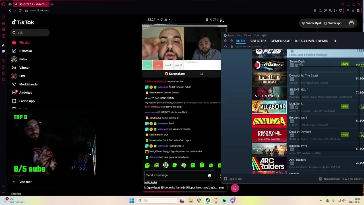
Task: Open Opera easy setup sliders icon
Action: click(358, 11)
